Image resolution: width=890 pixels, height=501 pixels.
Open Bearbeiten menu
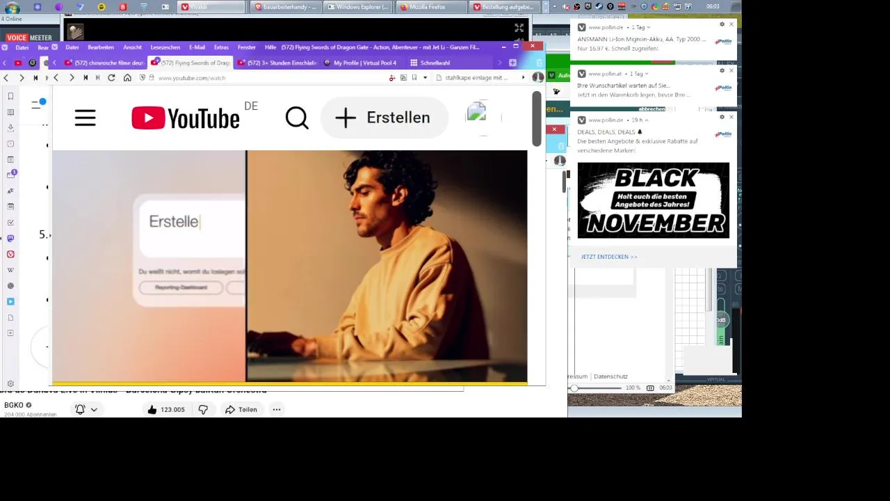click(x=101, y=47)
